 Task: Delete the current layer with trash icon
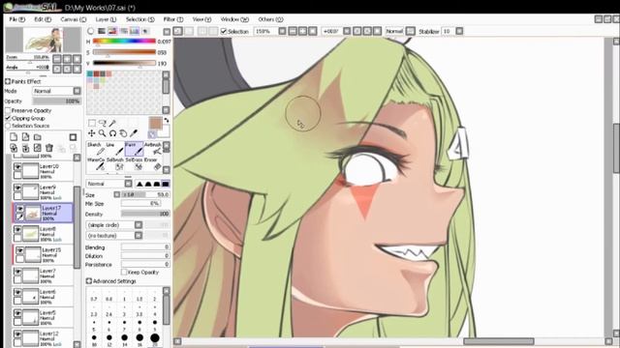[49, 148]
